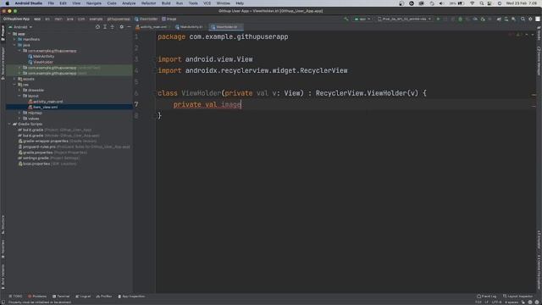
Task: Click line 7 code in editor
Action: (207, 104)
